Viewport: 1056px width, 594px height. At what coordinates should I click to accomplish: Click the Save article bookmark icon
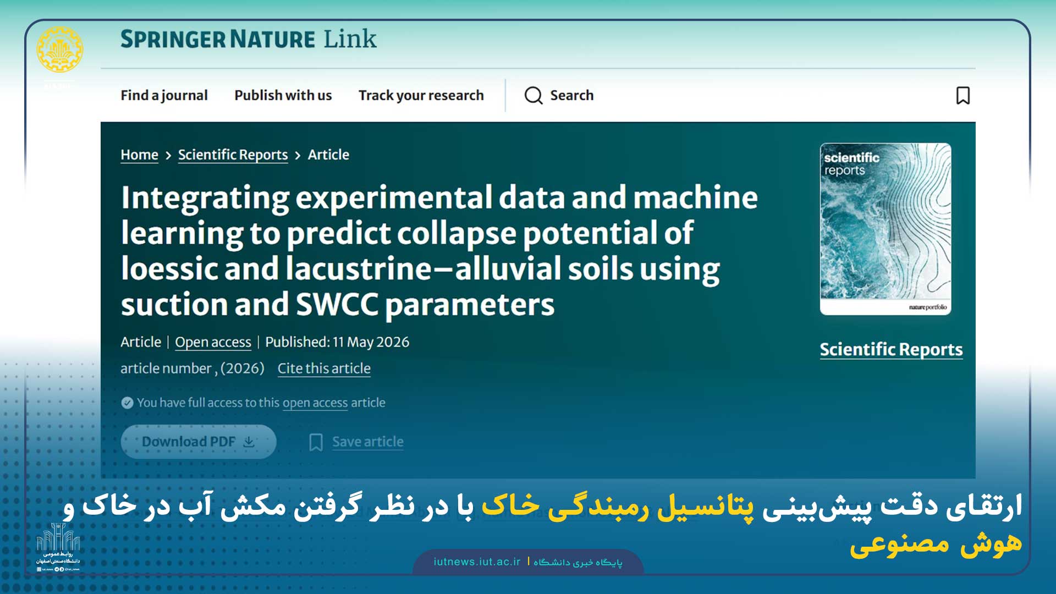(316, 442)
